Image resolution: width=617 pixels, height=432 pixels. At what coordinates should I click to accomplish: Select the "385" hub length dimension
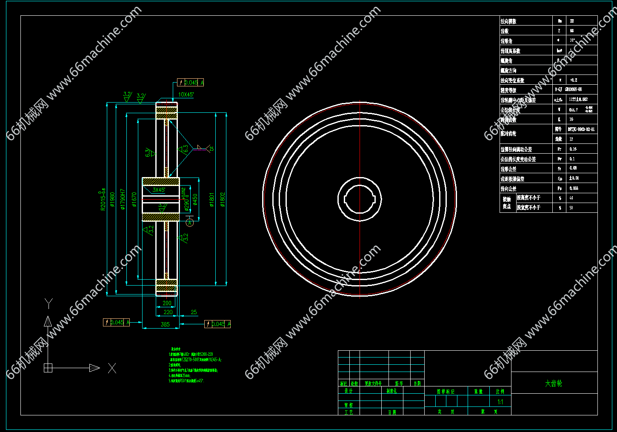tap(165, 324)
